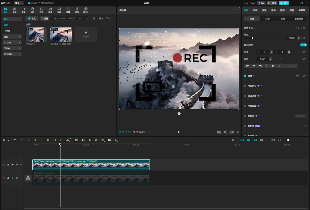Click the delete (trash) icon in timeline toolbar
The height and width of the screenshot is (210, 310).
pos(48,140)
